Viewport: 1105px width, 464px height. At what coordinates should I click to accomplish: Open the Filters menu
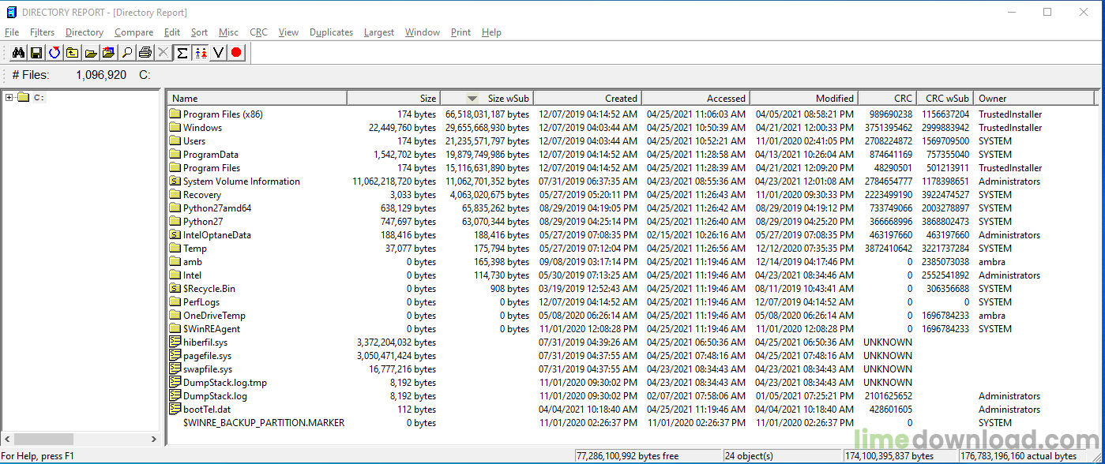[43, 32]
